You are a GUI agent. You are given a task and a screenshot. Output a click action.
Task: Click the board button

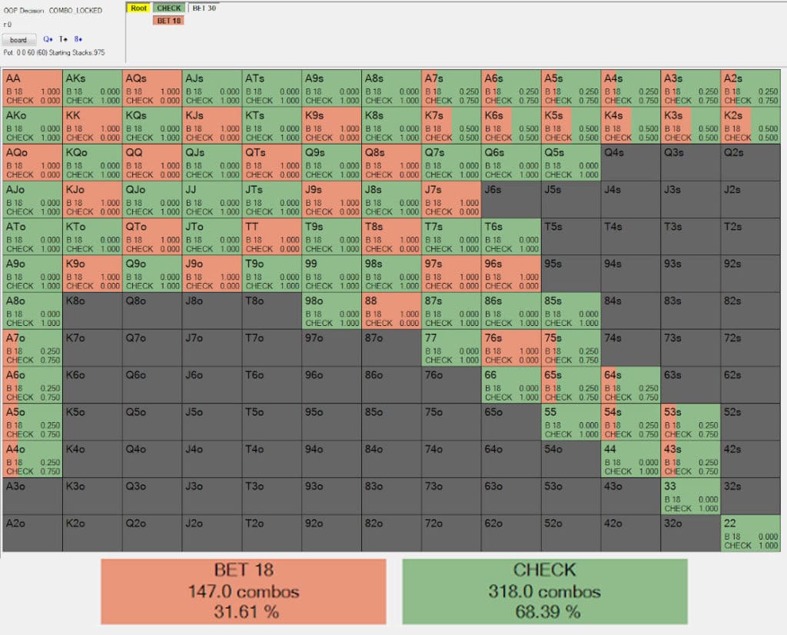click(18, 39)
